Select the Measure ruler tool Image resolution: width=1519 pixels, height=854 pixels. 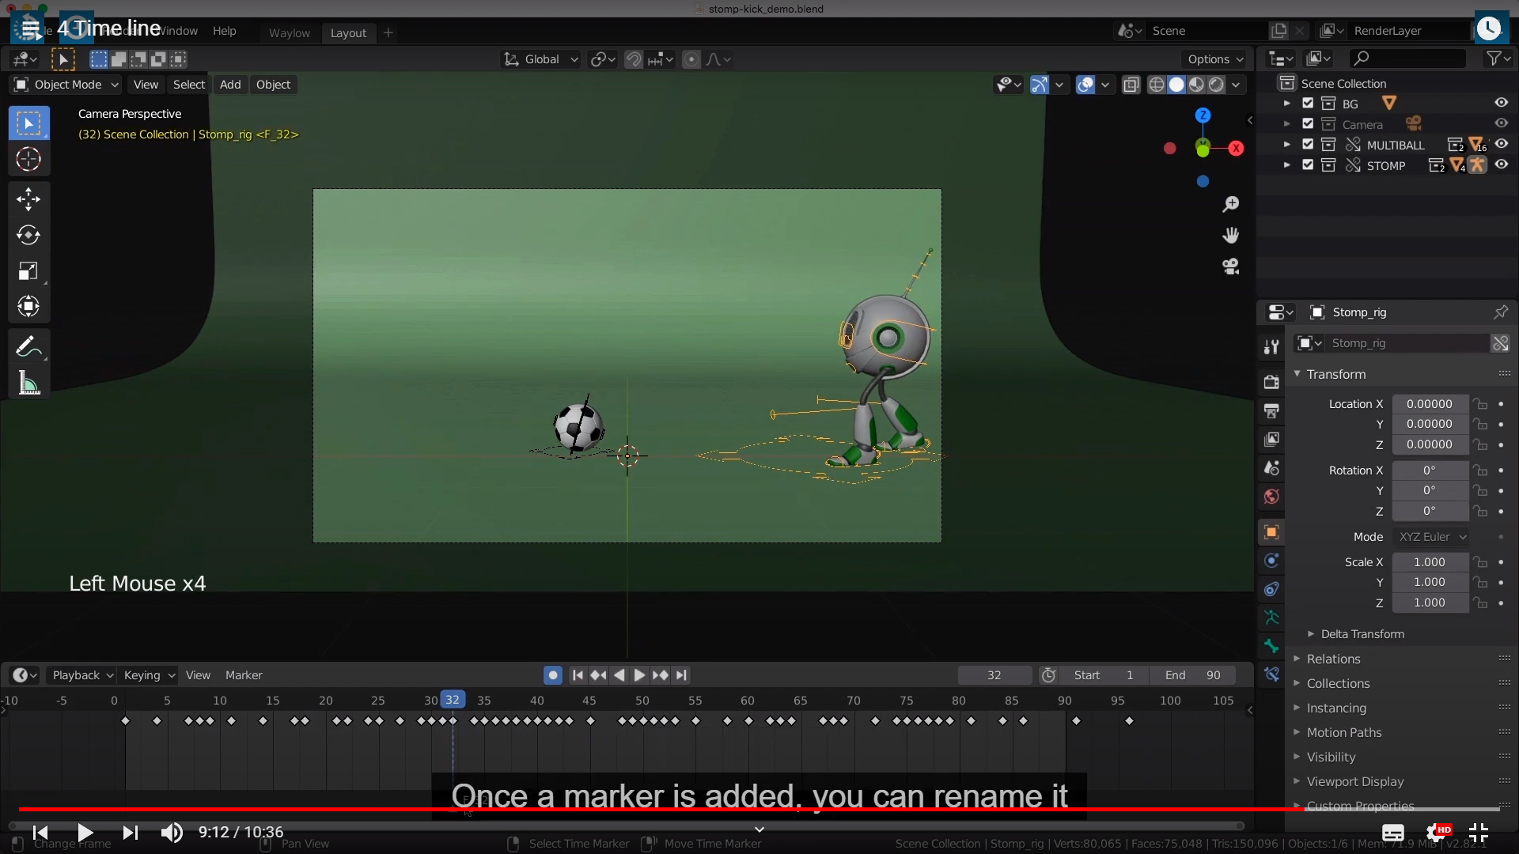click(28, 384)
